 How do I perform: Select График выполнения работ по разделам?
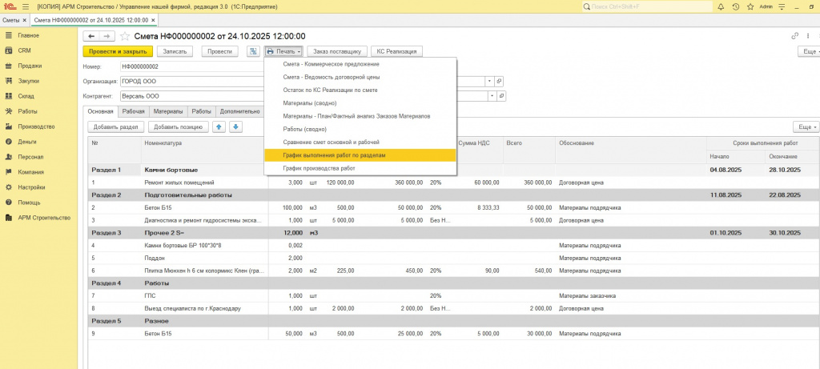[x=334, y=154]
